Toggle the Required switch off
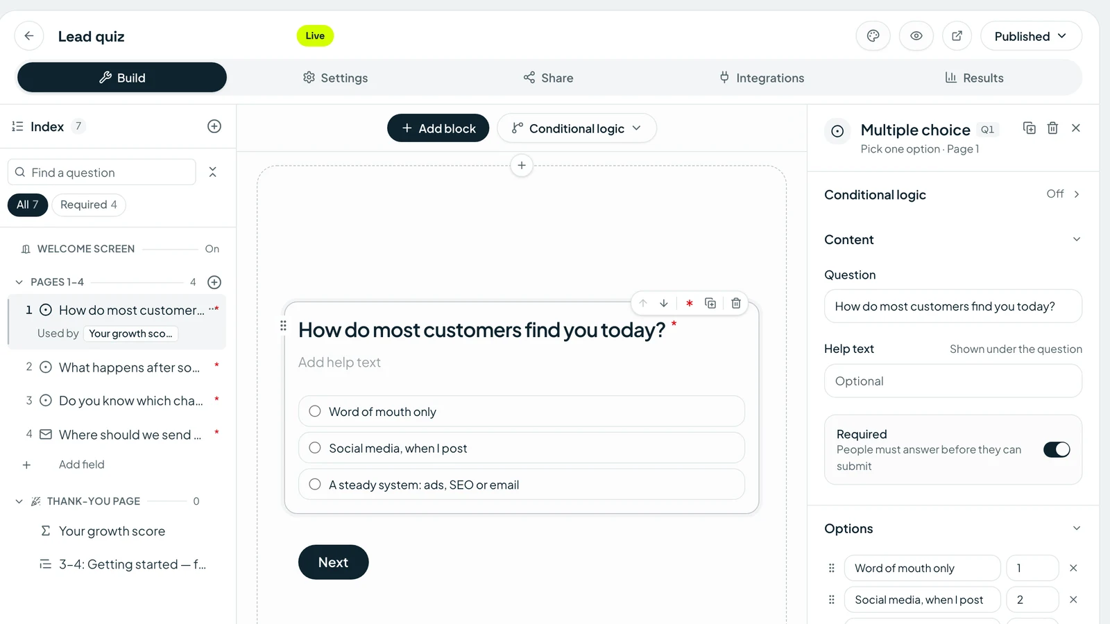1110x624 pixels. pos(1057,449)
